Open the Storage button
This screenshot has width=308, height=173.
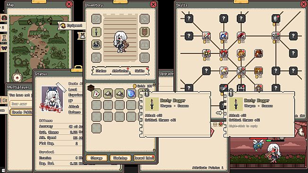pyautogui.click(x=96, y=158)
